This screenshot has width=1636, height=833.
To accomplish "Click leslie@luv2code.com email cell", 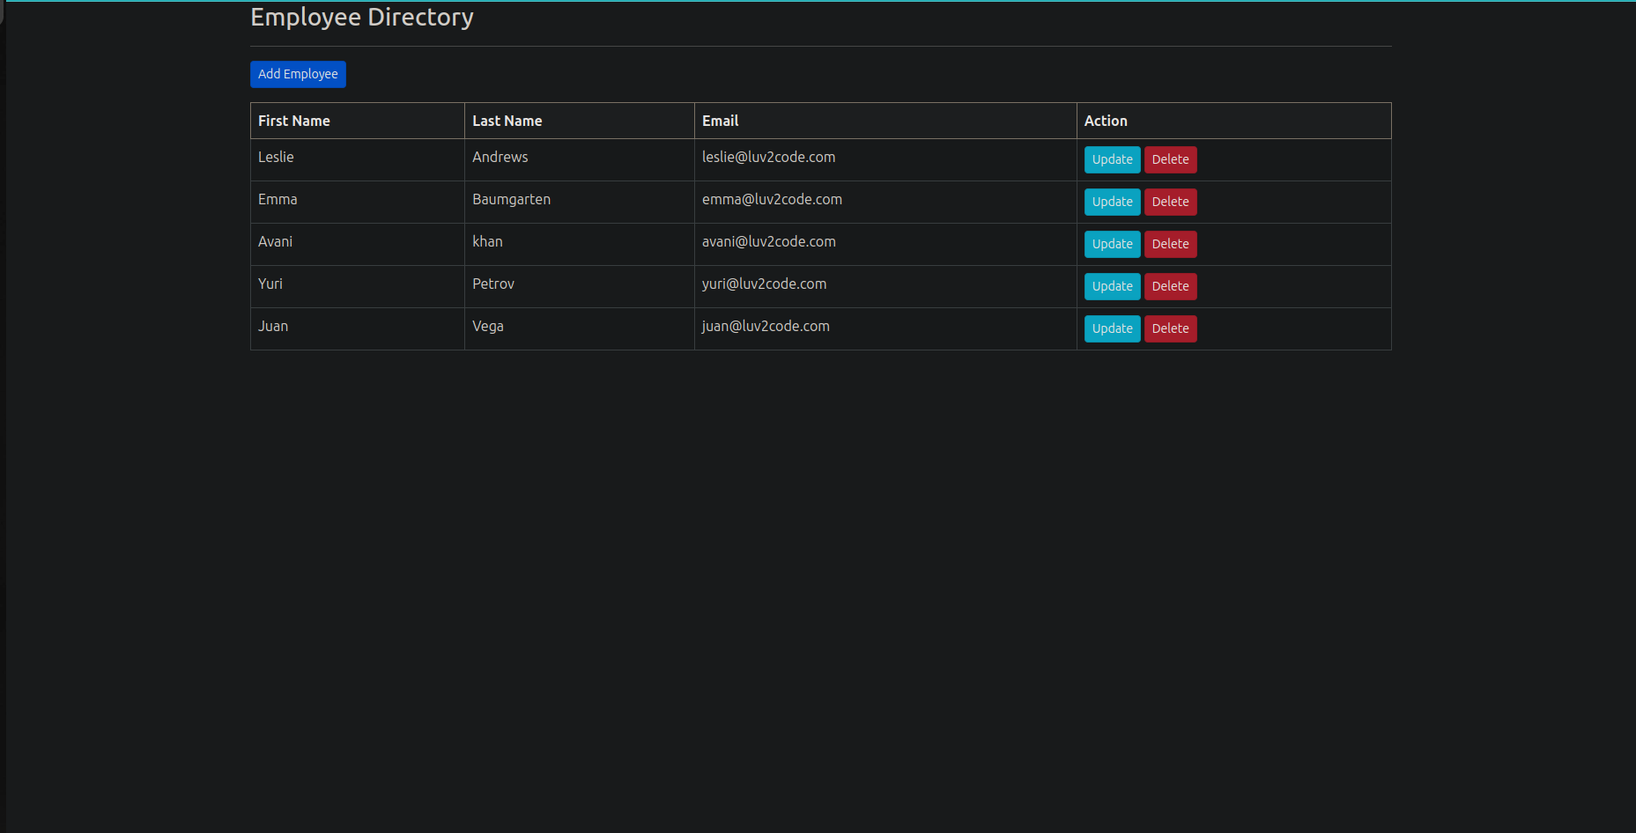I will pos(768,157).
